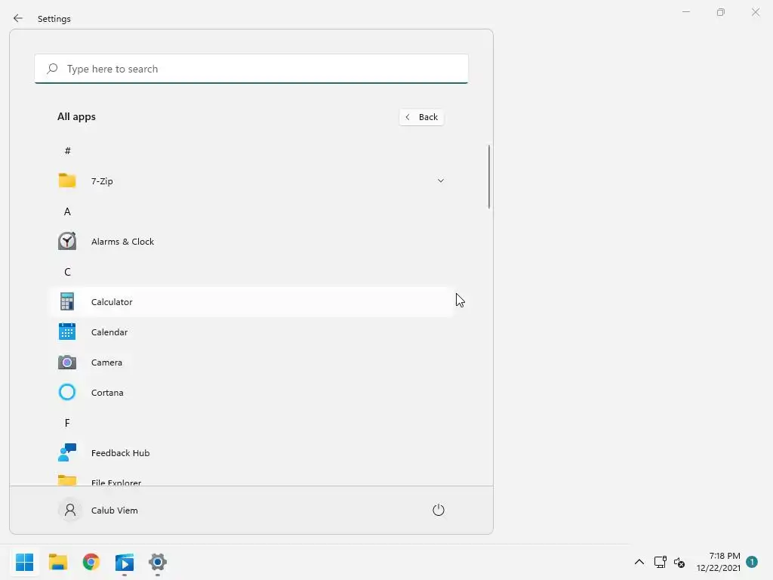Open Google Chrome from the taskbar
This screenshot has width=773, height=580.
coord(91,562)
